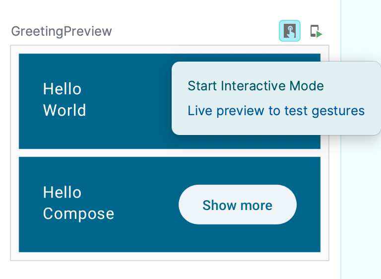Select the GreetingPreview title label
Screen dimensions: 381x279
tap(62, 31)
